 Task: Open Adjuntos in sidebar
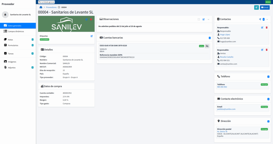pos(18,68)
